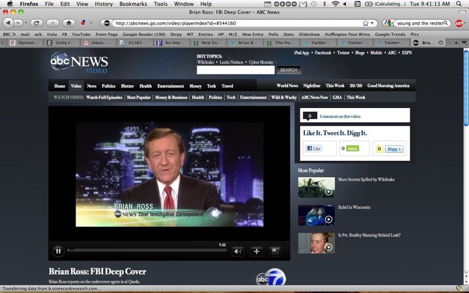
Task: Switch to the Opinion tab
Action: pyautogui.click(x=26, y=43)
